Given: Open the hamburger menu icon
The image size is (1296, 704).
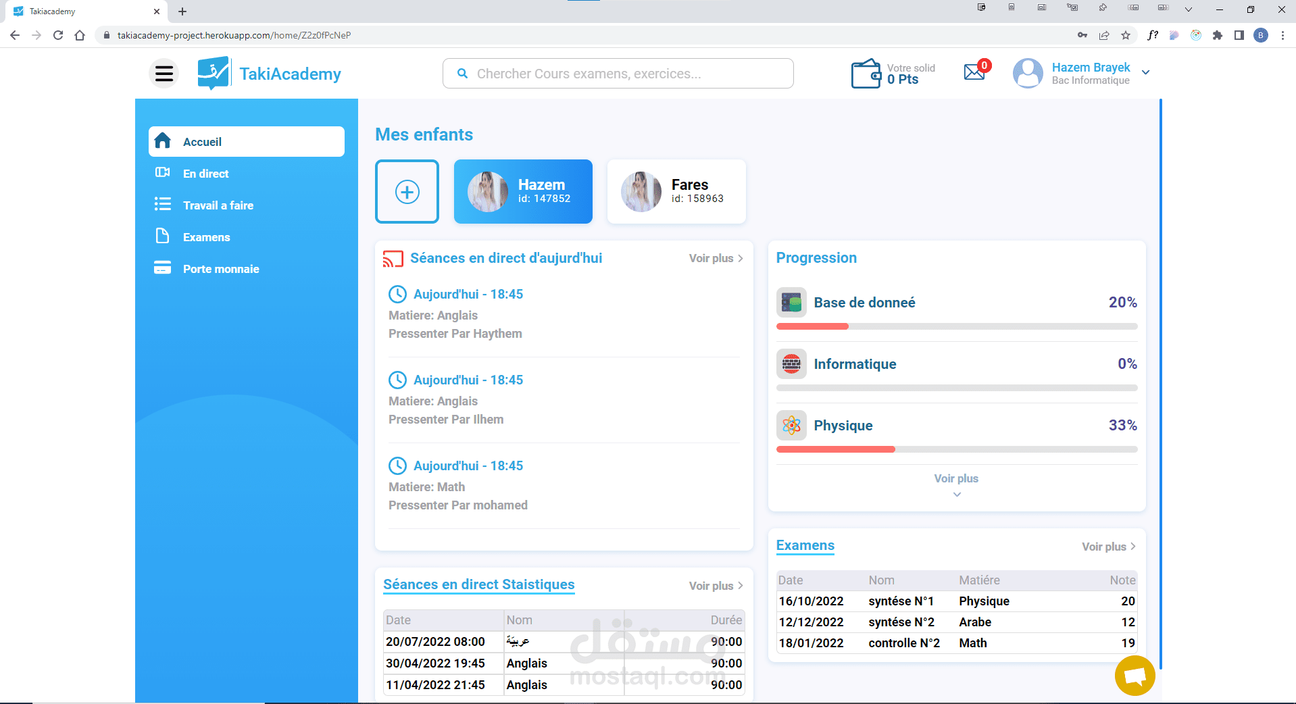Looking at the screenshot, I should [164, 73].
